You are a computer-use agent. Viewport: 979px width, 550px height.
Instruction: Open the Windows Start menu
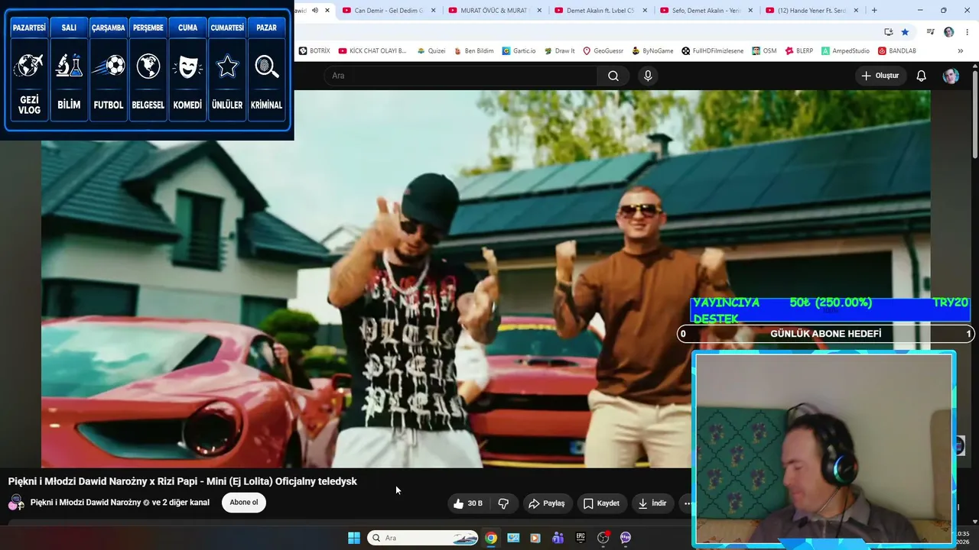pyautogui.click(x=354, y=538)
